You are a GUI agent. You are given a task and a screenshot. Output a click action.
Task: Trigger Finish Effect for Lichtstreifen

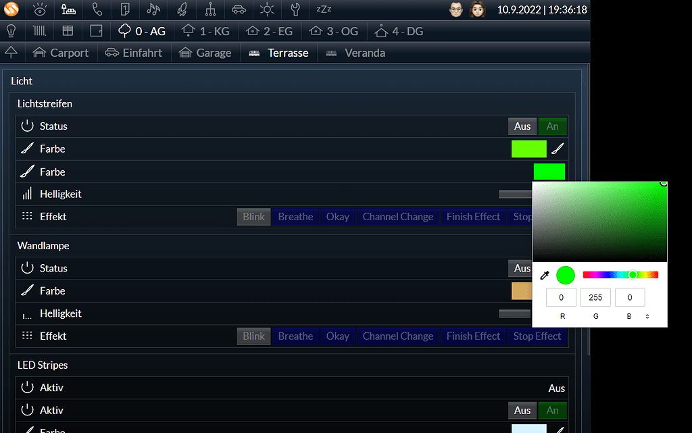pos(473,217)
